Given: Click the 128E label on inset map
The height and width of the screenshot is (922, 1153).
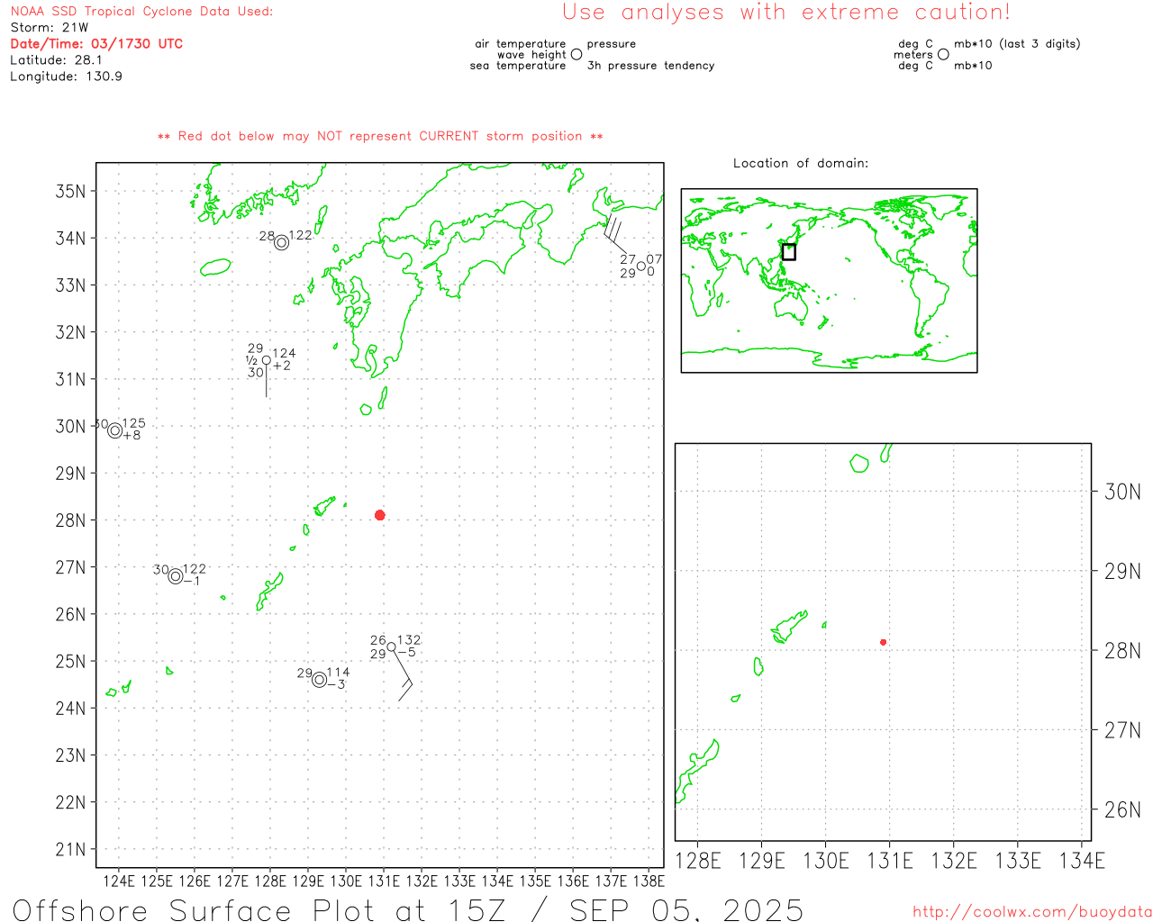Looking at the screenshot, I should coord(698,861).
